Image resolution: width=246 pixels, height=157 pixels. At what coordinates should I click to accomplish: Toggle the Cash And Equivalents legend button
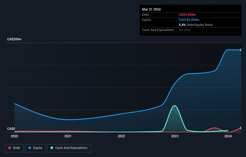point(69,148)
